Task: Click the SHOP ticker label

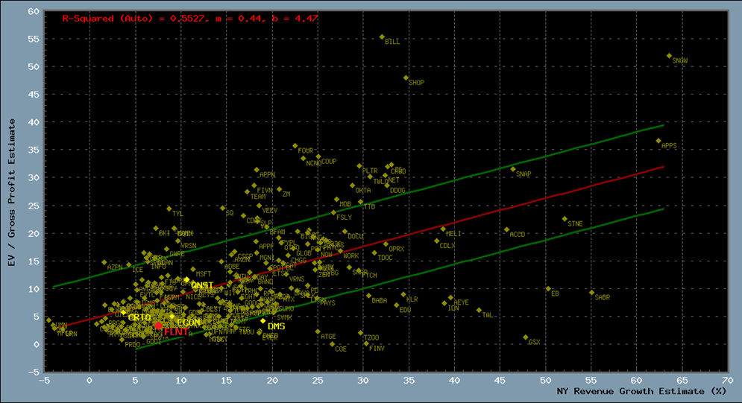Action: (x=416, y=82)
